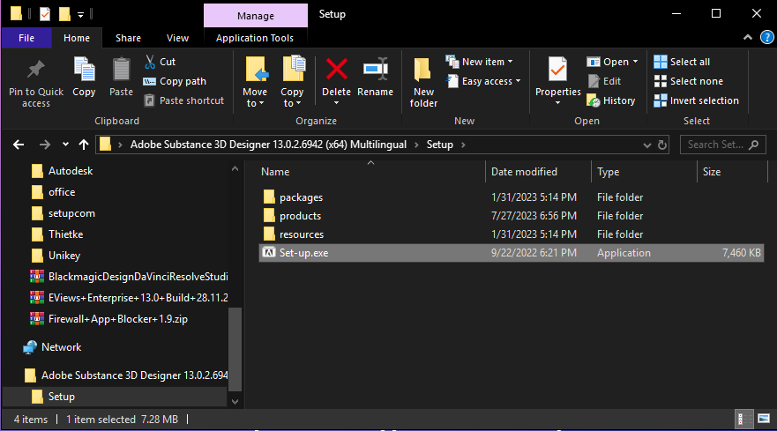The image size is (777, 431).
Task: Switch to Large icons view layout
Action: click(764, 420)
